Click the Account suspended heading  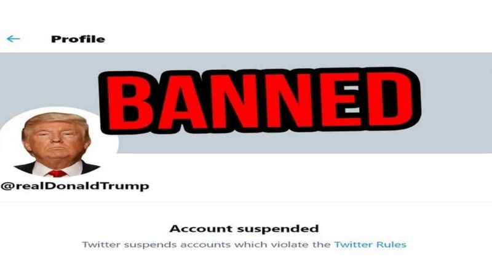[x=244, y=229]
